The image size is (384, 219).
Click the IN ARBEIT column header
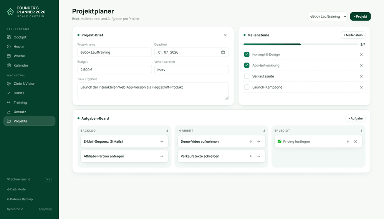pos(185,131)
